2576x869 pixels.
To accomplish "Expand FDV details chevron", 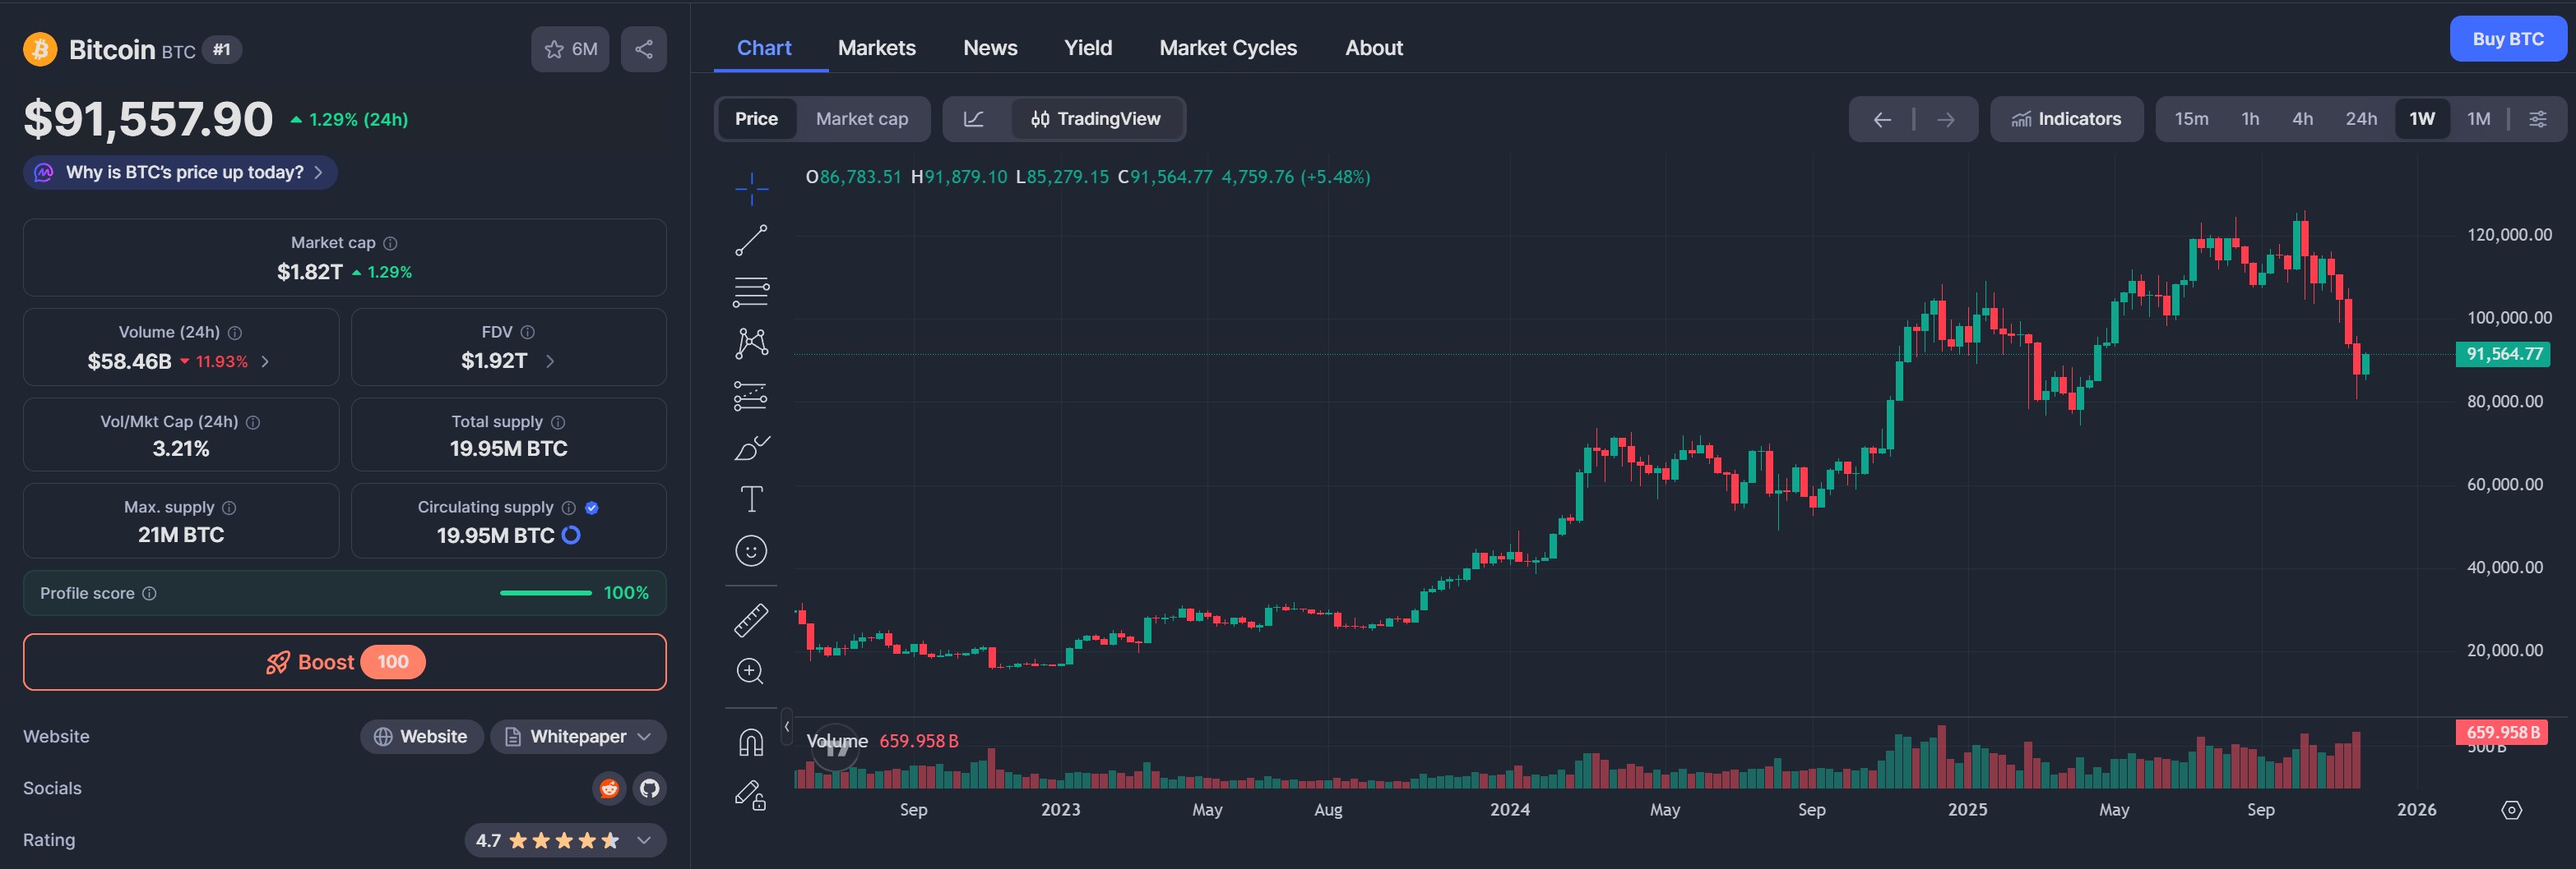I will point(550,361).
